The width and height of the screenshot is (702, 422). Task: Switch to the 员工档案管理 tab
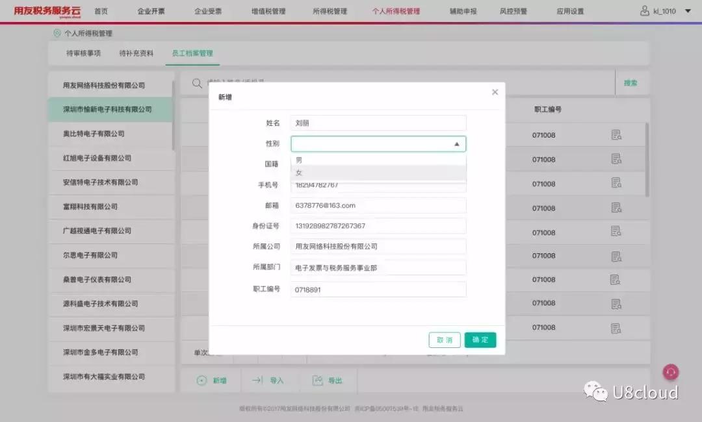pyautogui.click(x=192, y=53)
